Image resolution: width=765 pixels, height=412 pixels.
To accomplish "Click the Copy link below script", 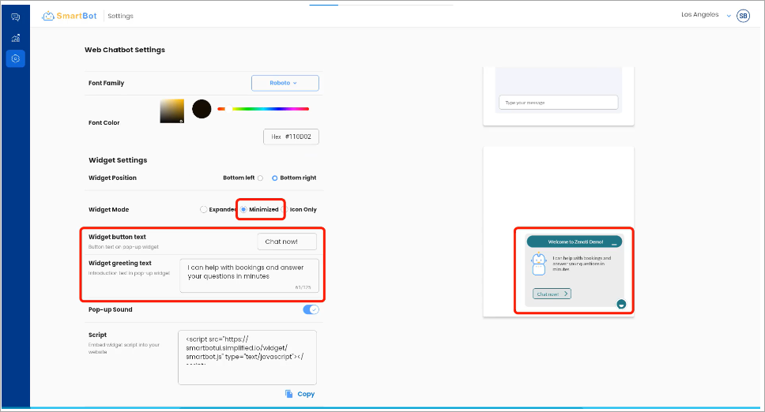I will click(306, 394).
